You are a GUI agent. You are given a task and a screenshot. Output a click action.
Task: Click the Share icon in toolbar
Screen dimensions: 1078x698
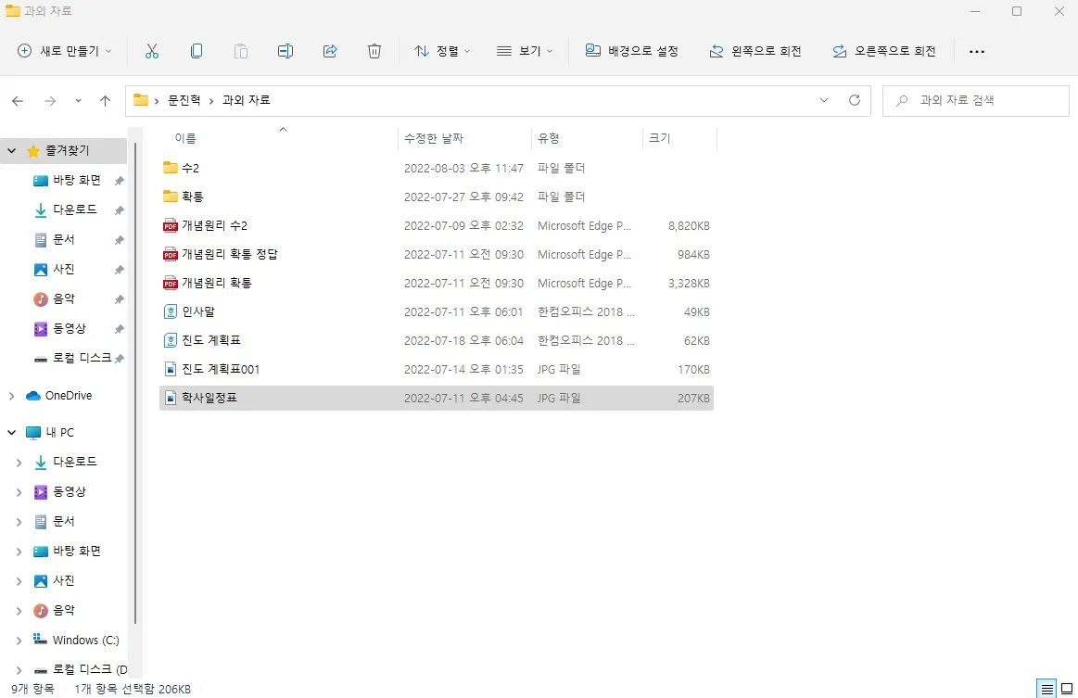pyautogui.click(x=330, y=51)
